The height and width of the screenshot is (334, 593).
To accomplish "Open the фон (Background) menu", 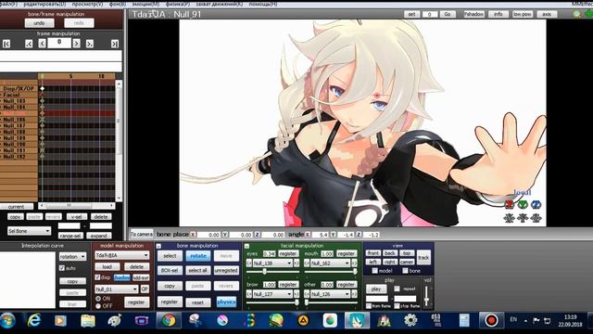I will (x=118, y=4).
